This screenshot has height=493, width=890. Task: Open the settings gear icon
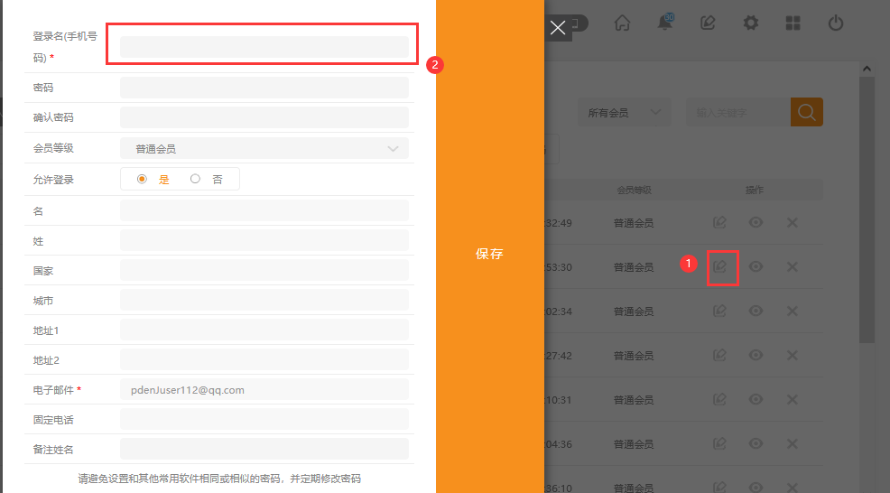750,23
